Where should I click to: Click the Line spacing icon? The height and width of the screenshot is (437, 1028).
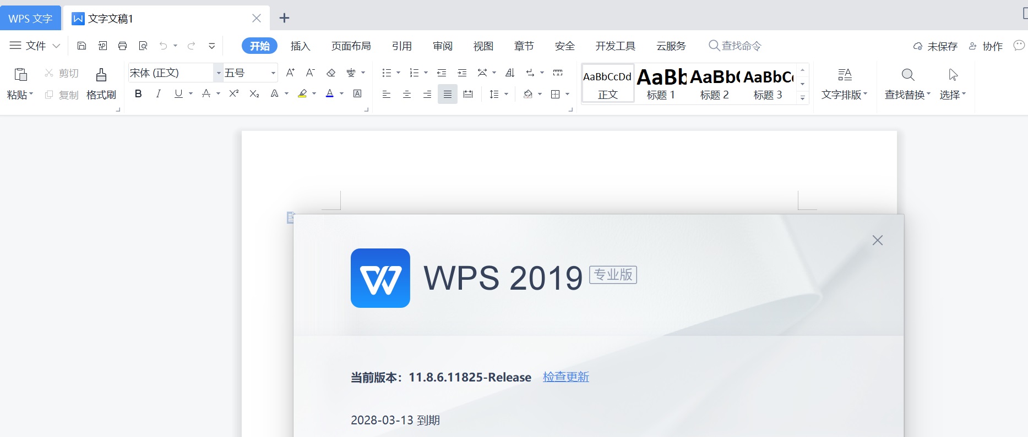pos(494,95)
